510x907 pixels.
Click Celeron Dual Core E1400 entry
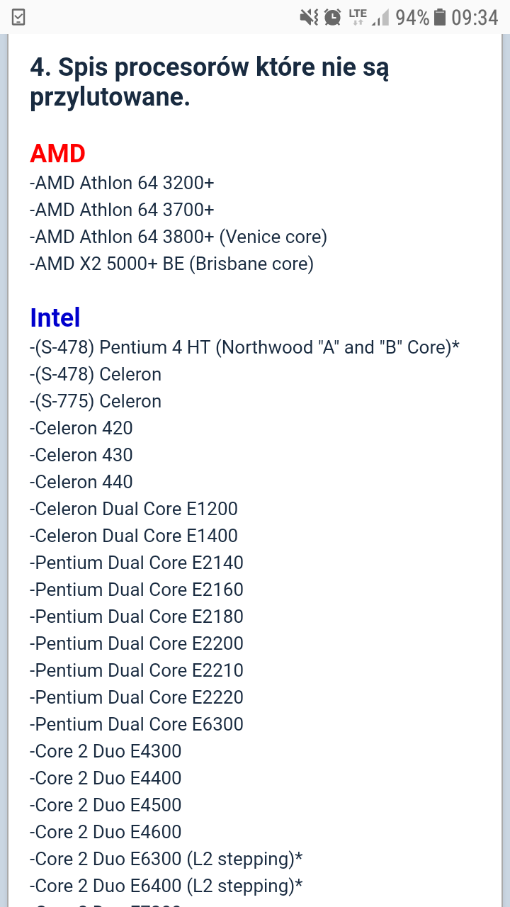point(134,536)
